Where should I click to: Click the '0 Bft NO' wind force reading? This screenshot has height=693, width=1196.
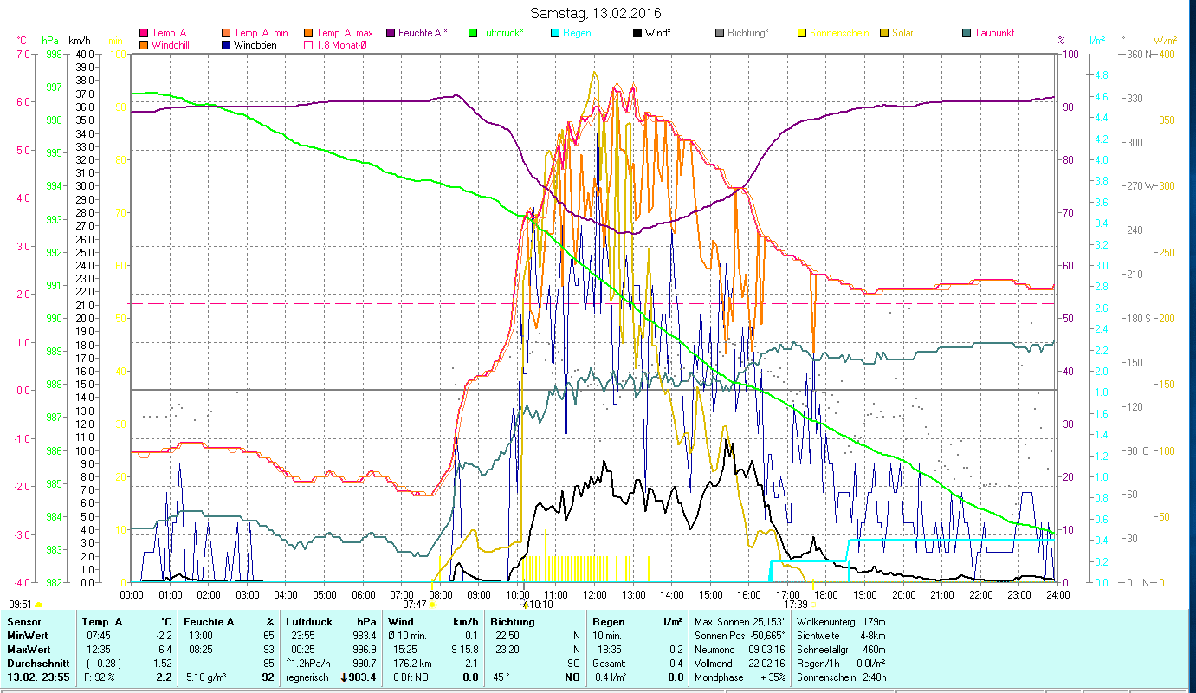click(x=411, y=677)
